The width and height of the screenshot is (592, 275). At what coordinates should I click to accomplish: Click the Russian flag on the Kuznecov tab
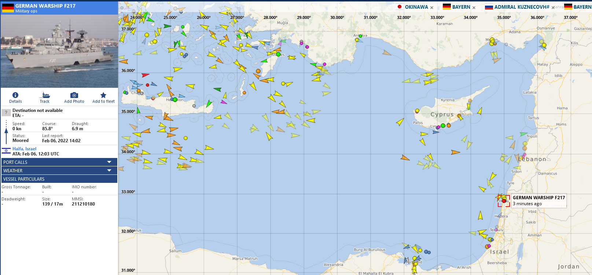489,7
